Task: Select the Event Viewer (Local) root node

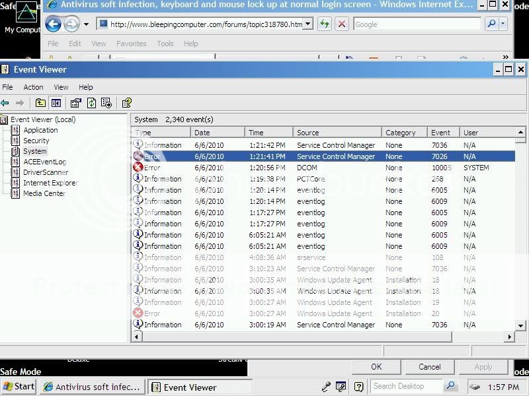Action: 43,119
